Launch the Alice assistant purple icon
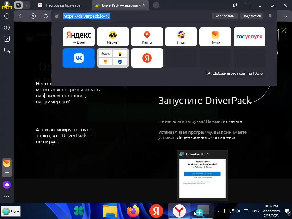292x219 pixels. click(x=7, y=185)
